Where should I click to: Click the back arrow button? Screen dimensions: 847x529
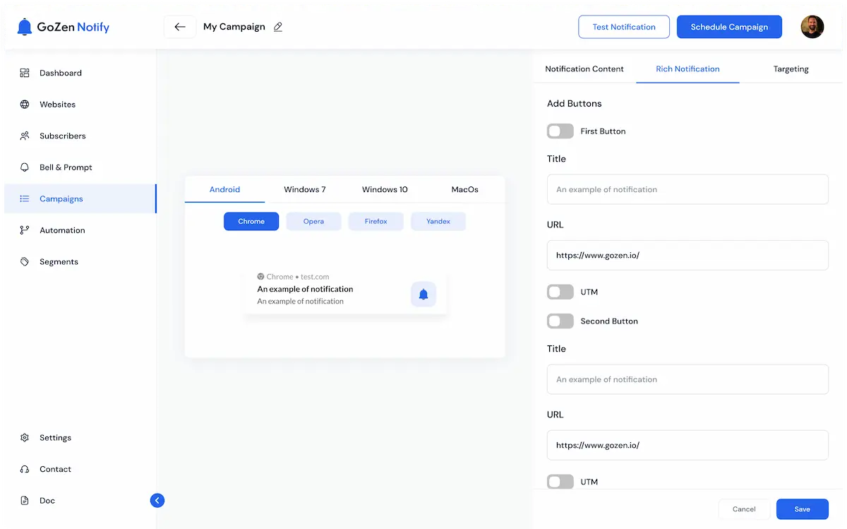[180, 27]
